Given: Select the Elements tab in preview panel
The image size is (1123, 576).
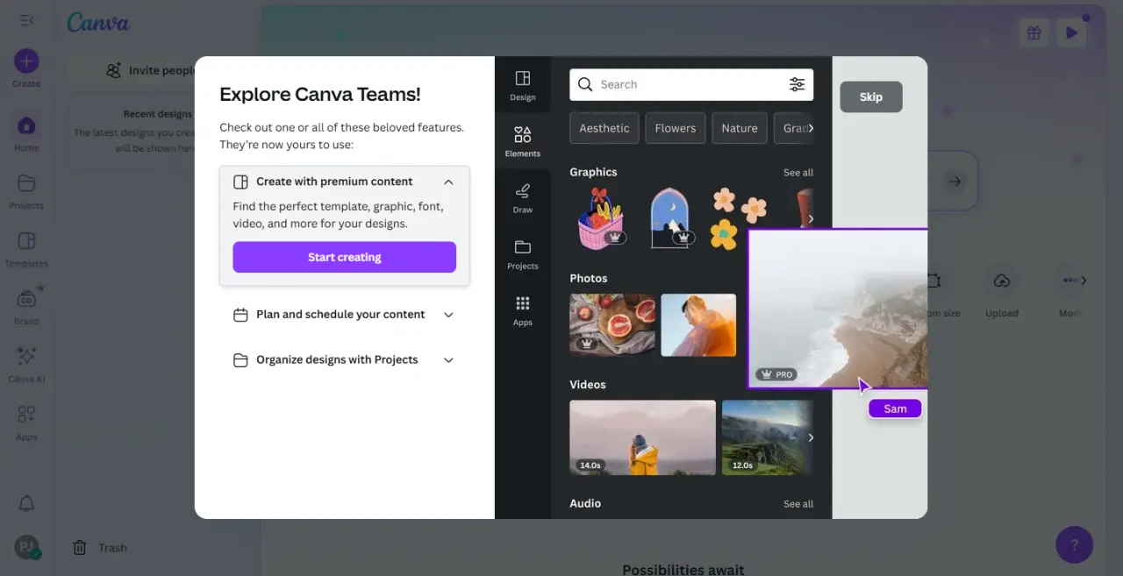Looking at the screenshot, I should pos(523,141).
